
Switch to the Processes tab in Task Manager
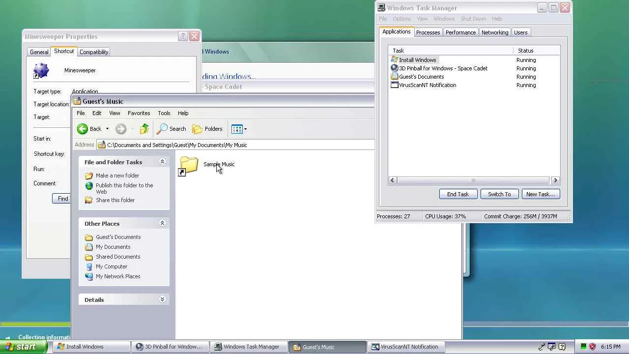(428, 32)
